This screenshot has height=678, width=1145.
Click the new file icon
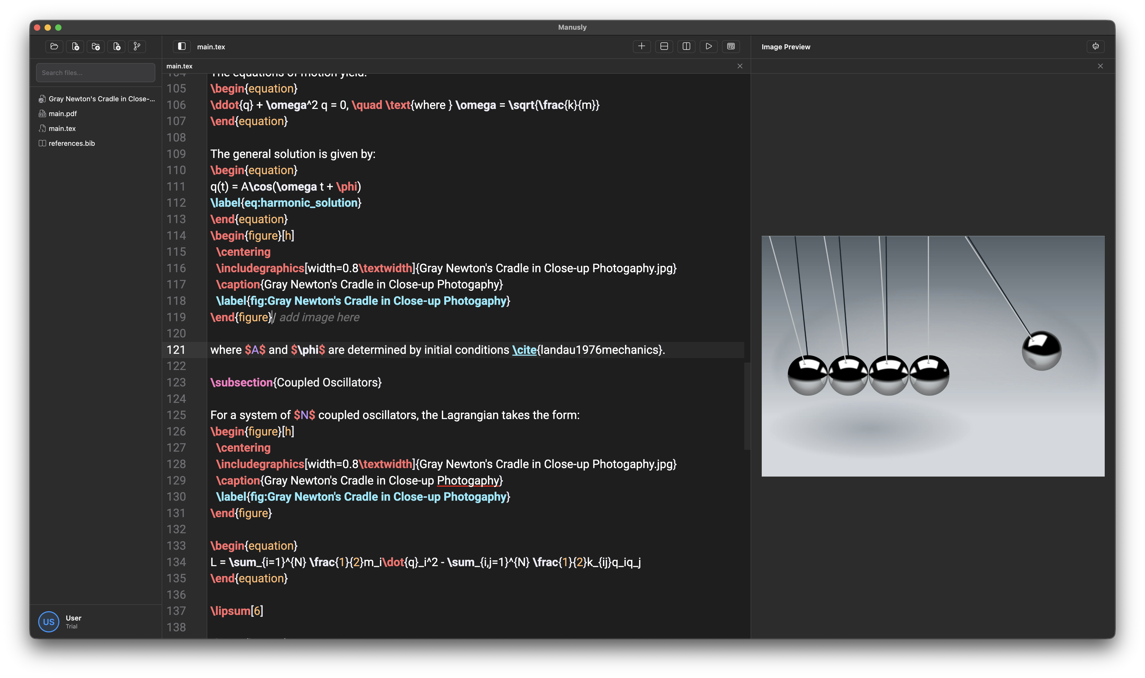(75, 47)
